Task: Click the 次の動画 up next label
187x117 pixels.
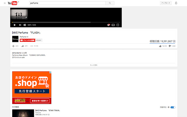Action: [x=15, y=107]
